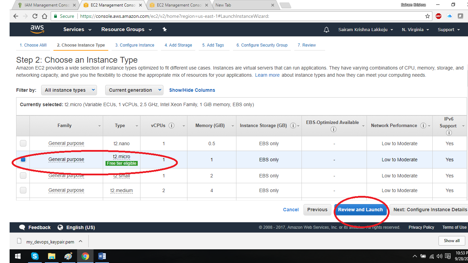The width and height of the screenshot is (468, 263).
Task: Open the Support dropdown menu
Action: click(x=449, y=30)
